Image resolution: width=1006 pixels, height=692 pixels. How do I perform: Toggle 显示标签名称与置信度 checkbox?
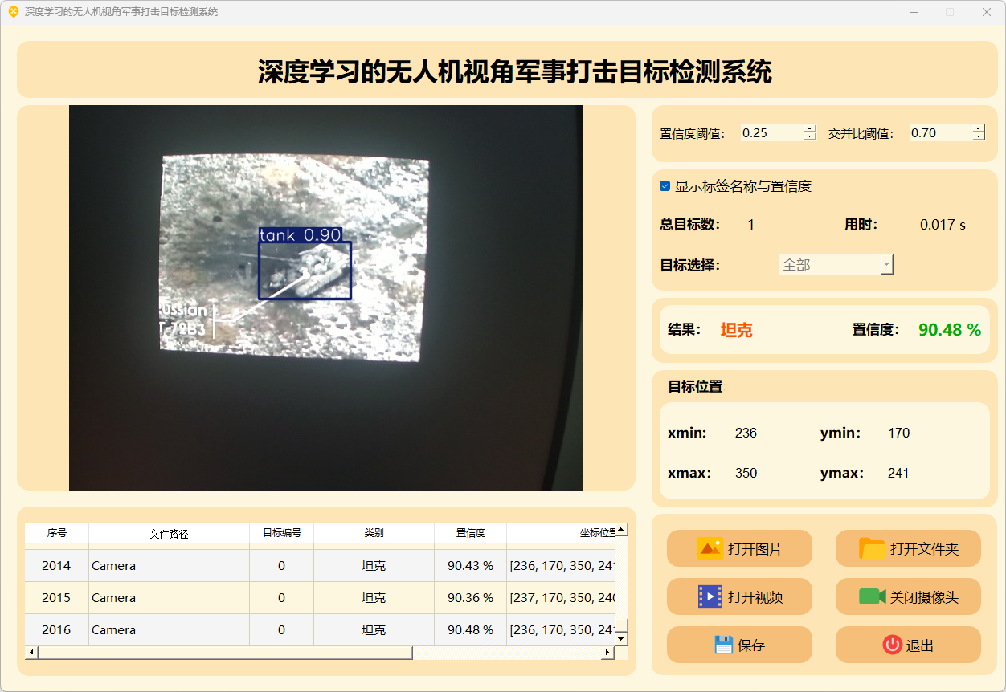(x=665, y=186)
